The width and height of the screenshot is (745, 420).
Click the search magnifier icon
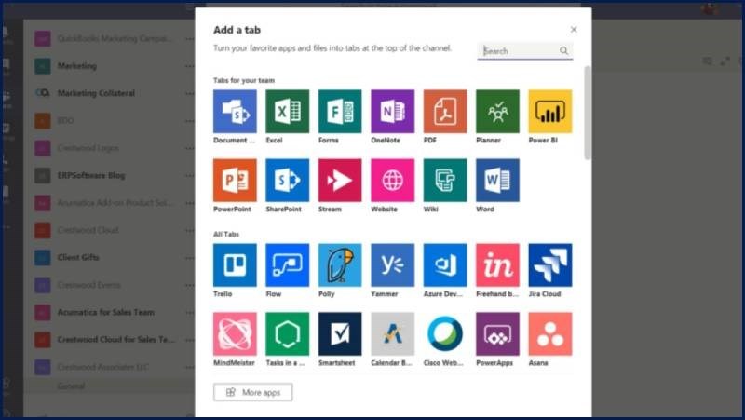[x=564, y=51]
